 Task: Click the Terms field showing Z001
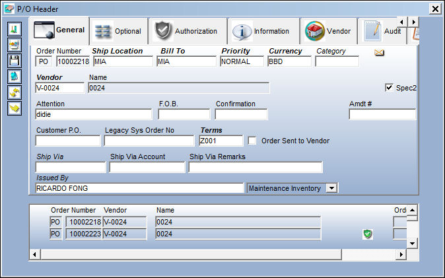pos(221,141)
